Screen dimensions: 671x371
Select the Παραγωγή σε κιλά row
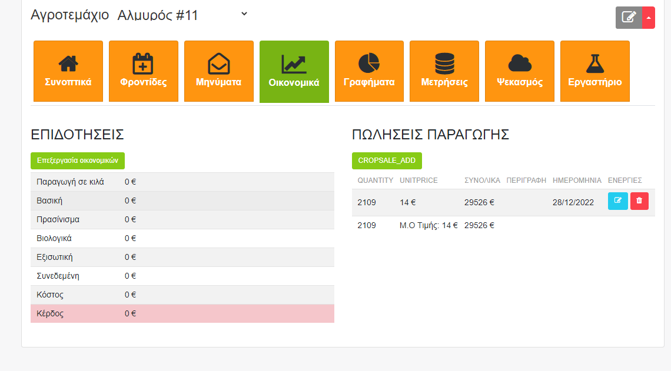tap(182, 182)
